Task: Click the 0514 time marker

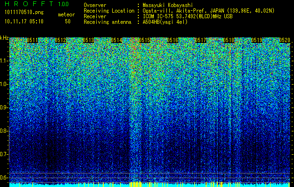Action: click(x=117, y=40)
